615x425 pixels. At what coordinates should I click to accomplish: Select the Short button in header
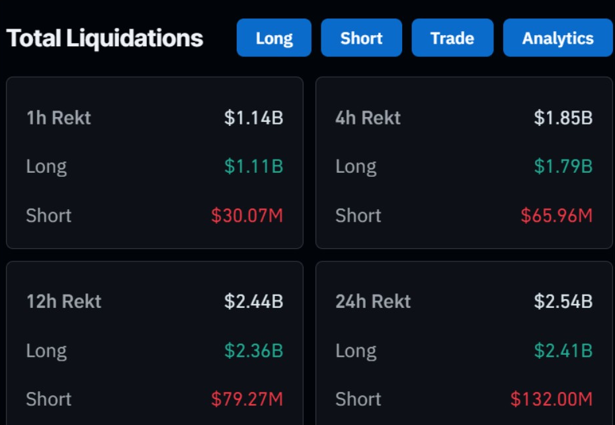click(x=361, y=38)
